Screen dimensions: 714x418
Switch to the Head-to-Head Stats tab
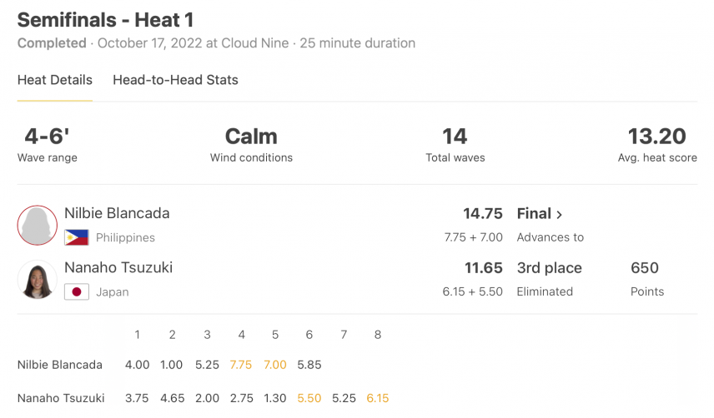[x=175, y=80]
